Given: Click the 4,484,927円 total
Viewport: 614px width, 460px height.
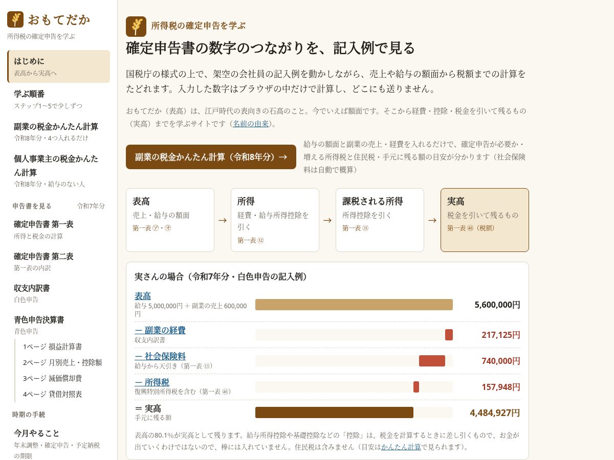Looking at the screenshot, I should (495, 412).
